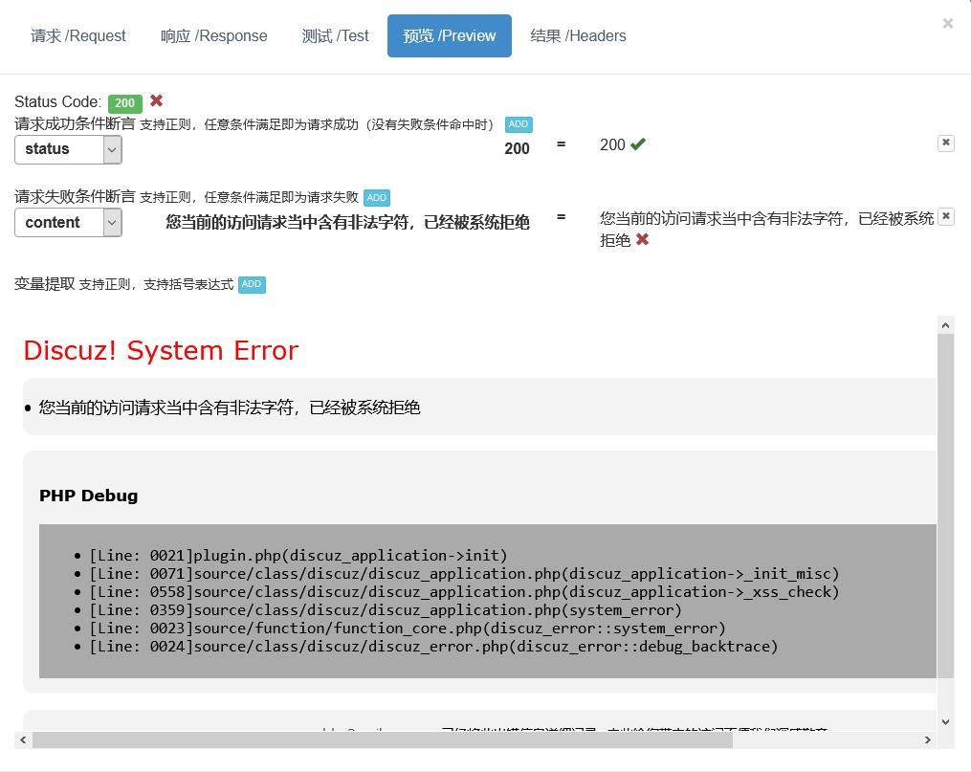The height and width of the screenshot is (772, 971).
Task: Click the Discuz! System Error heading
Action: click(161, 350)
